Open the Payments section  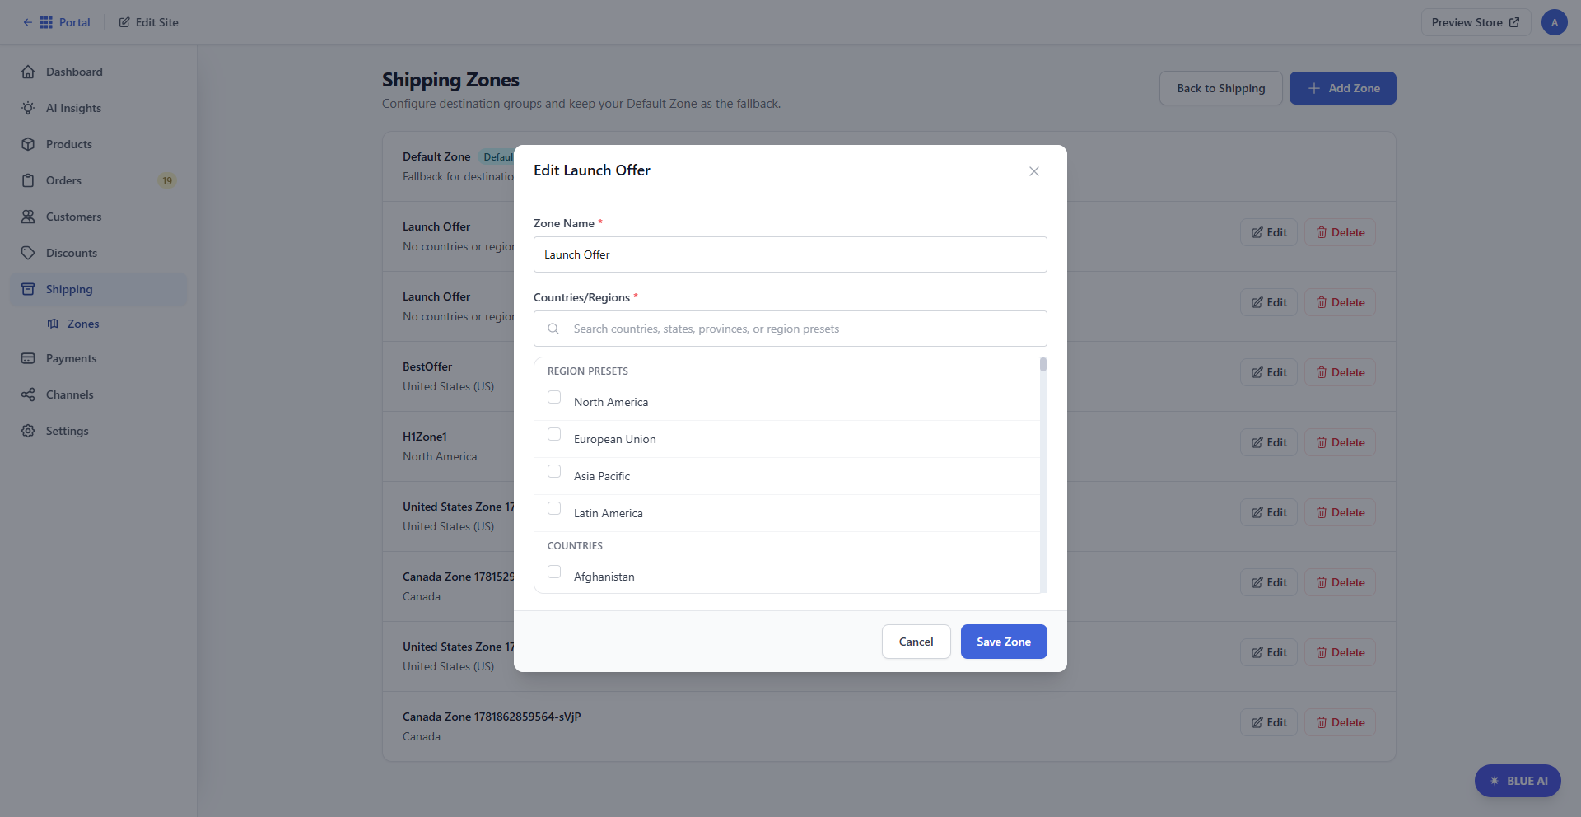98,358
